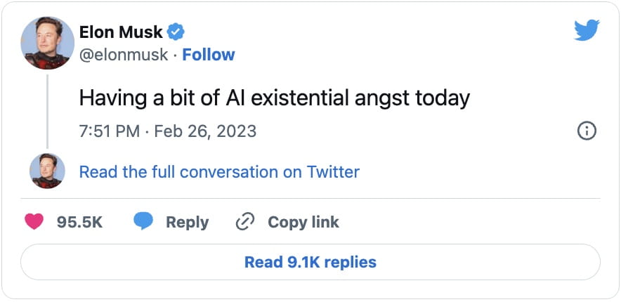621x302 pixels.
Task: Click the Twitter bird logo
Action: [x=586, y=29]
